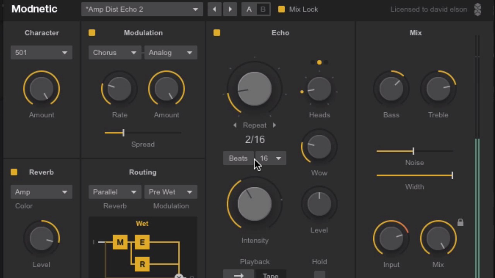The image size is (495, 278).
Task: Click the logo icon beside the license text
Action: tap(478, 10)
